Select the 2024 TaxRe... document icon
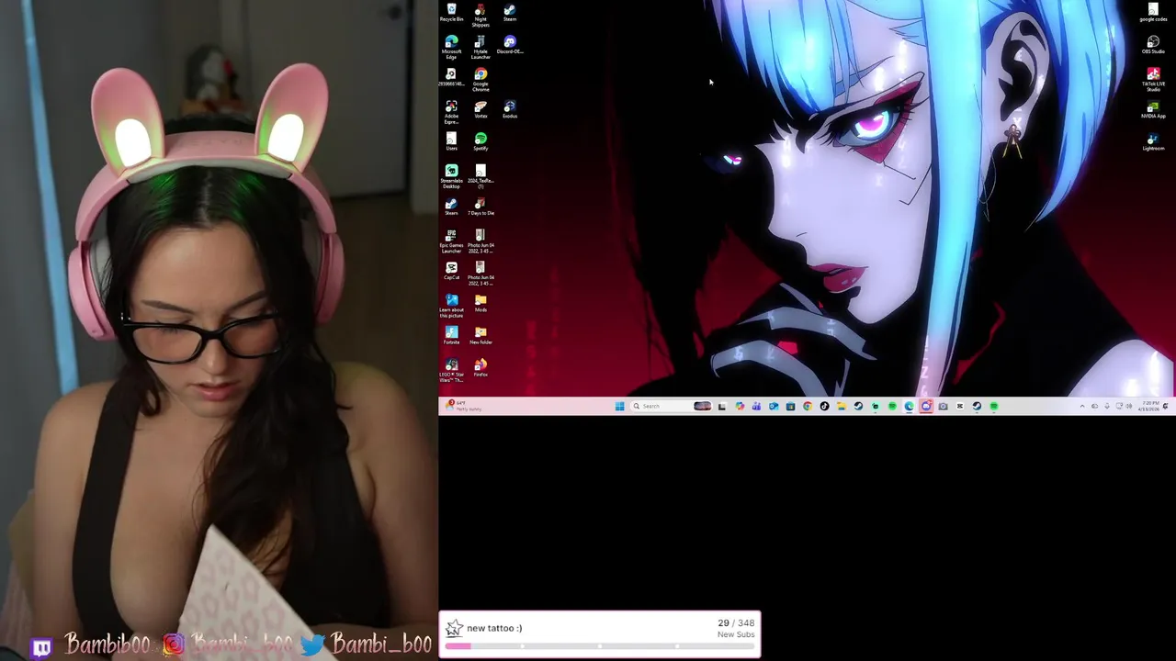Viewport: 1176px width, 661px height. tap(481, 175)
